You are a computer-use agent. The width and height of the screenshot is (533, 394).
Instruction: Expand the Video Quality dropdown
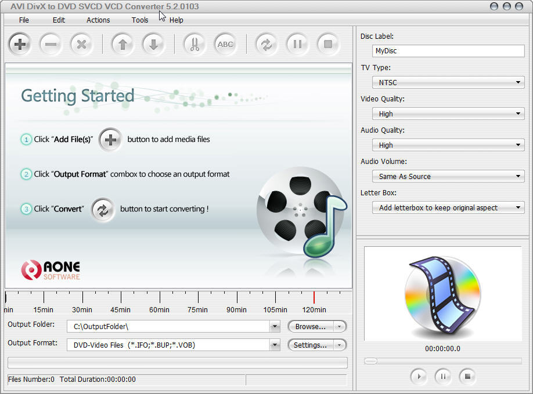click(448, 114)
